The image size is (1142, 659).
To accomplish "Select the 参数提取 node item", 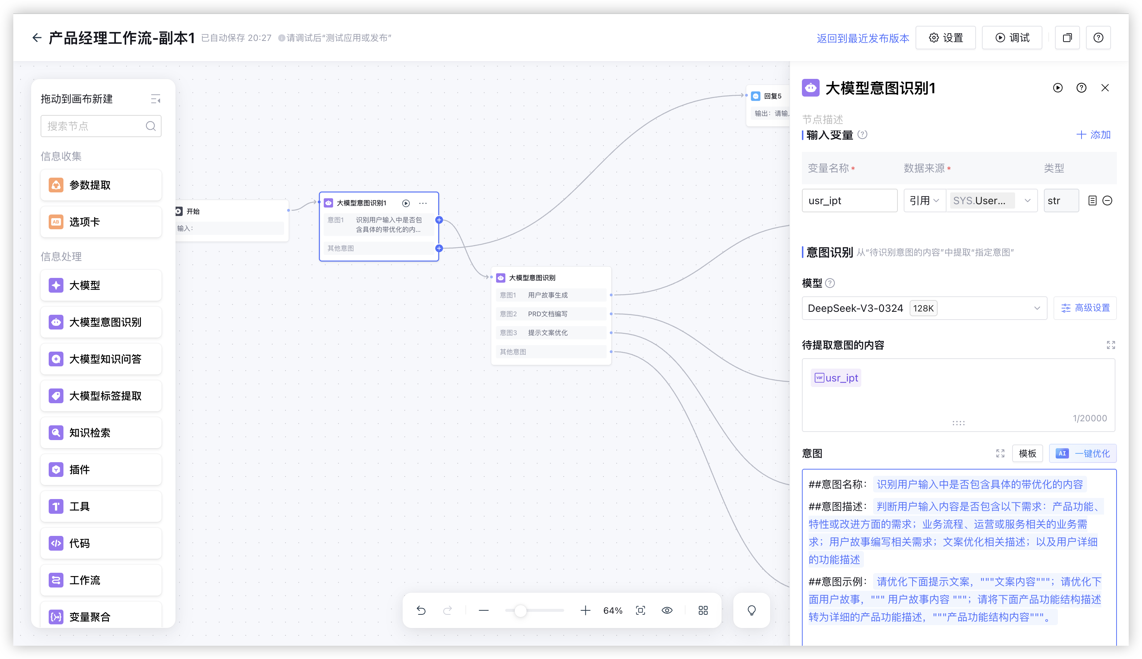I will point(101,185).
